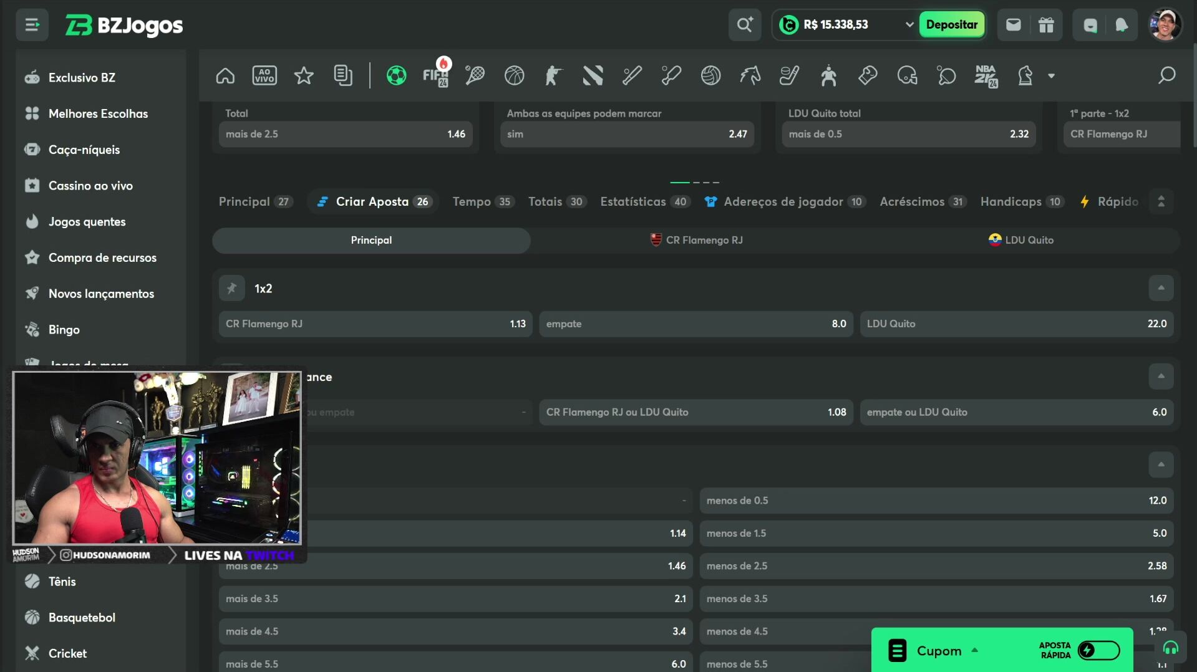Image resolution: width=1197 pixels, height=672 pixels.
Task: Select the CR Flamengo RJ sub-tab
Action: click(696, 240)
